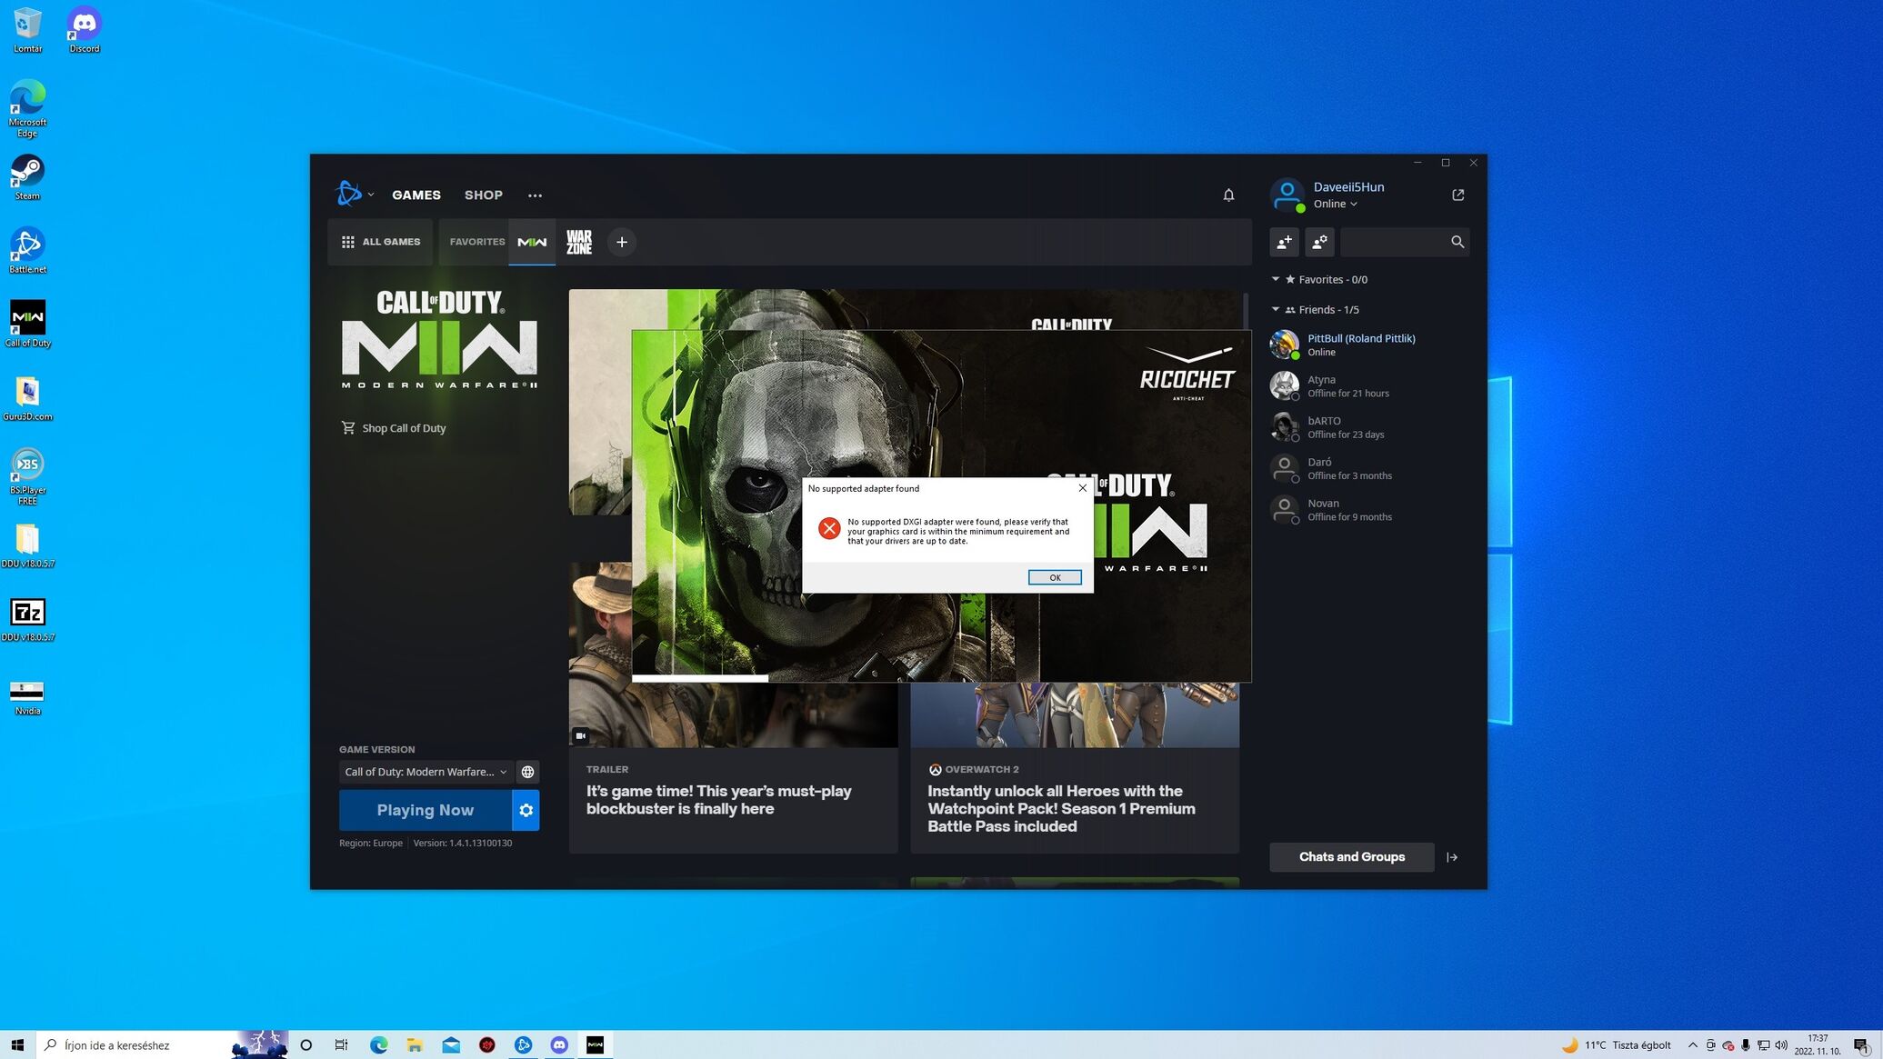Pop out the friends list window

1457,195
